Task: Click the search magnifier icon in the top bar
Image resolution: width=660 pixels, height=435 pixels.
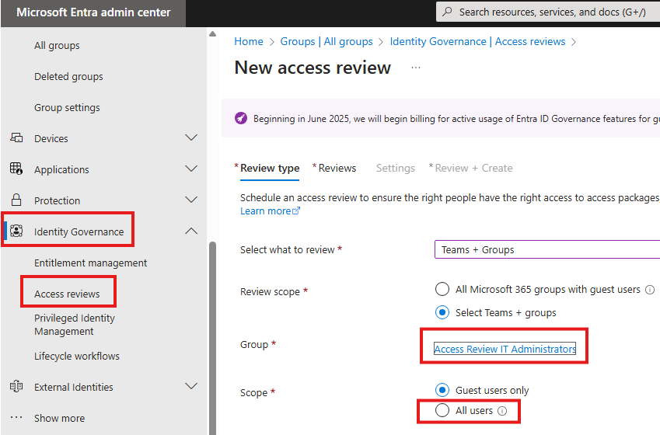Action: pyautogui.click(x=448, y=12)
